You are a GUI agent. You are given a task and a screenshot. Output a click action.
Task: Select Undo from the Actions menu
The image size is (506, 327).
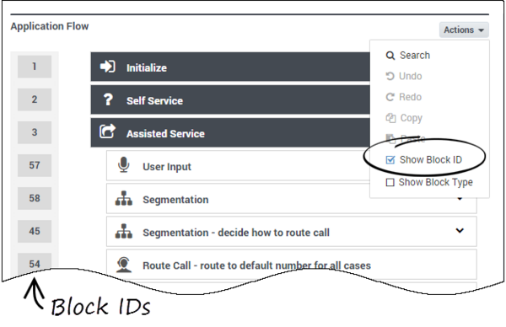click(404, 76)
